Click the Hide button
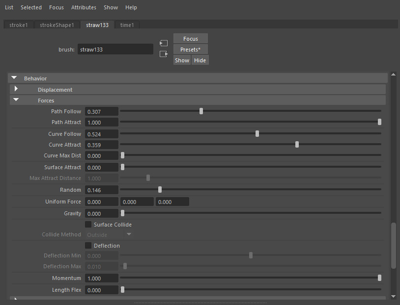Viewport: 400px width, 305px height. click(200, 60)
